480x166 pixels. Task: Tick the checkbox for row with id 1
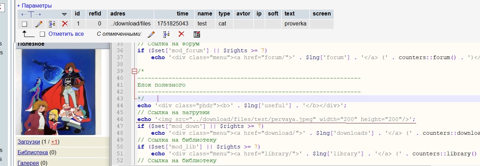tap(24, 24)
